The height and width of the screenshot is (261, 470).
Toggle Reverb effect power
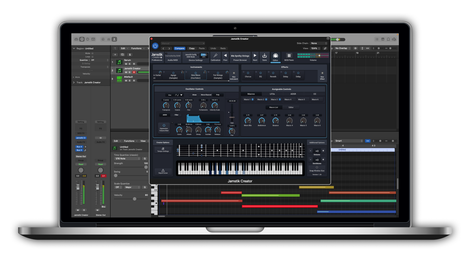(273, 73)
